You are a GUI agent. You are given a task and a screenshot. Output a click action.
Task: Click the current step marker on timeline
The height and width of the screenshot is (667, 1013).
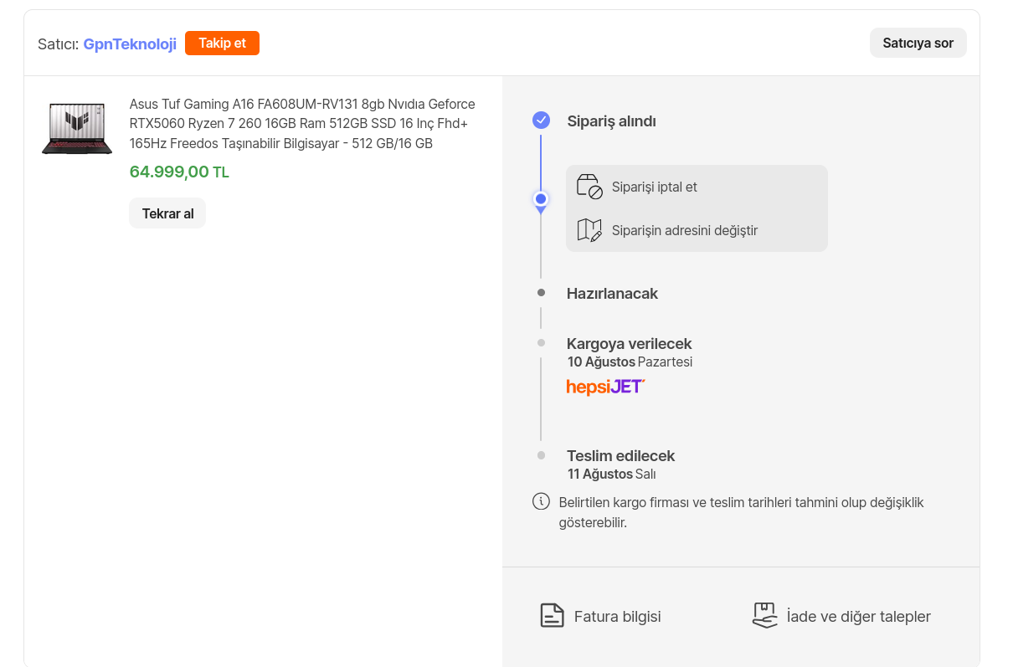[541, 200]
